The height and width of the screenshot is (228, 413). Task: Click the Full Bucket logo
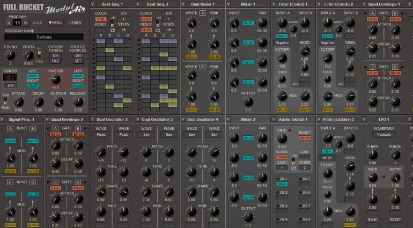23,7
